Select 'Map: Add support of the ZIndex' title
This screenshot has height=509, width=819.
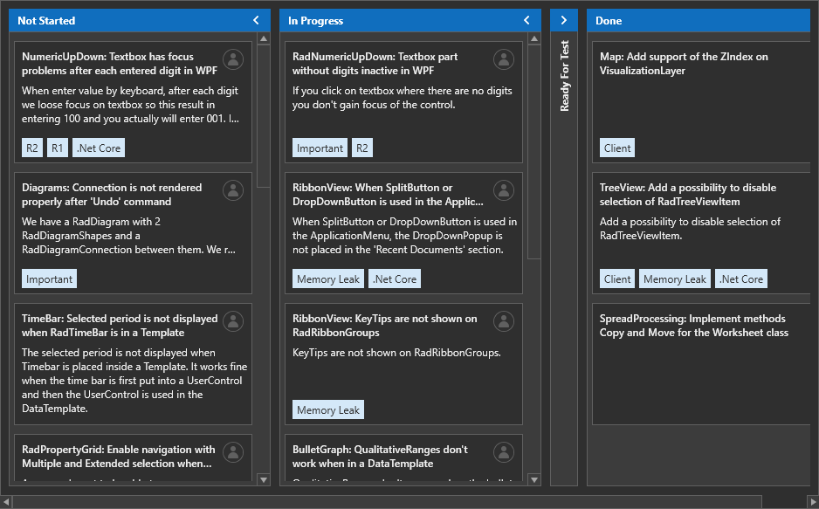684,63
